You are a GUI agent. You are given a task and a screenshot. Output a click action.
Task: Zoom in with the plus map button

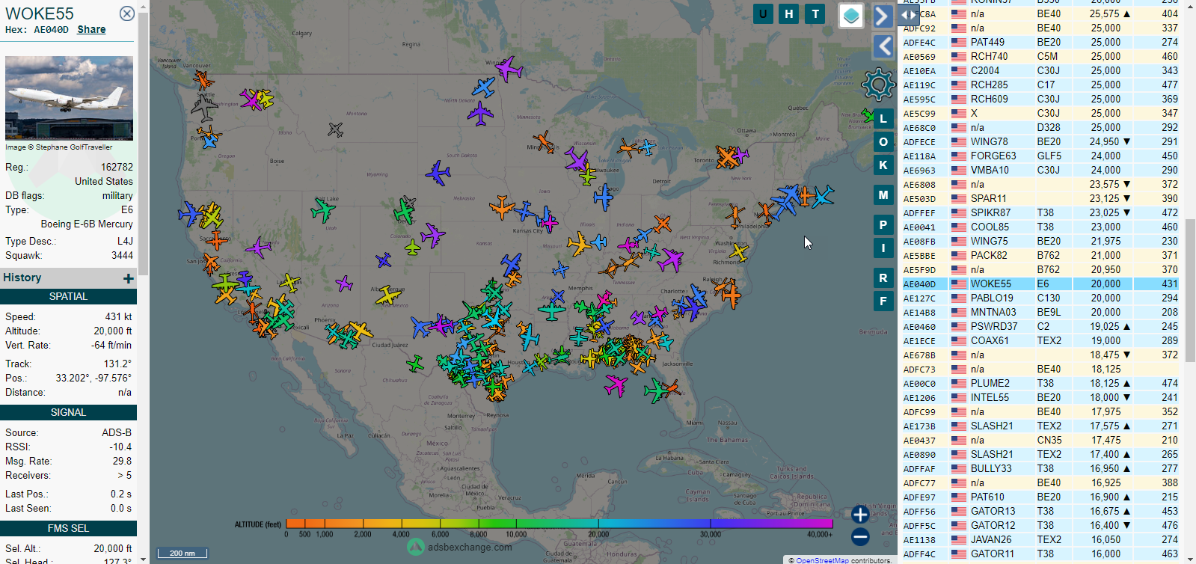[860, 514]
